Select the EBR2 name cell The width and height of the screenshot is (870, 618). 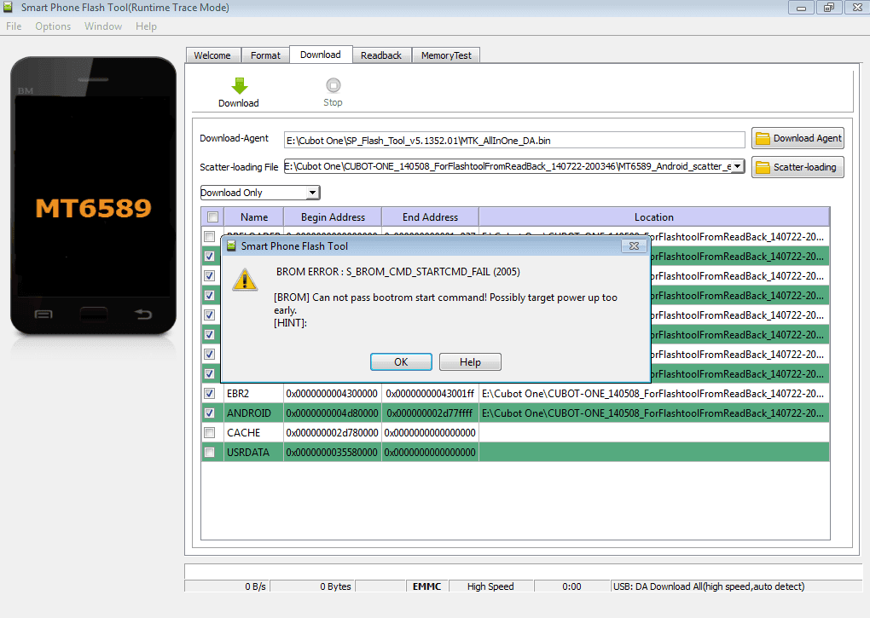tap(253, 394)
